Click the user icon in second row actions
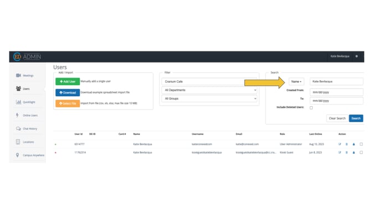The width and height of the screenshot is (381, 214). click(354, 153)
